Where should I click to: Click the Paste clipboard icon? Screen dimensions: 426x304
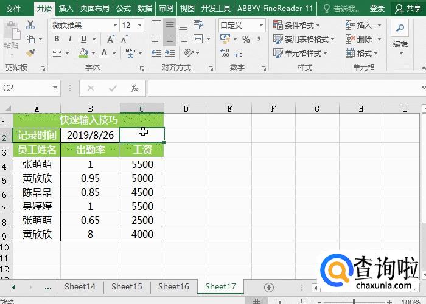(12, 31)
